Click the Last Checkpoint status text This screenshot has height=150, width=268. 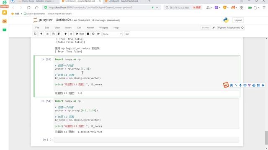pyautogui.click(x=89, y=20)
